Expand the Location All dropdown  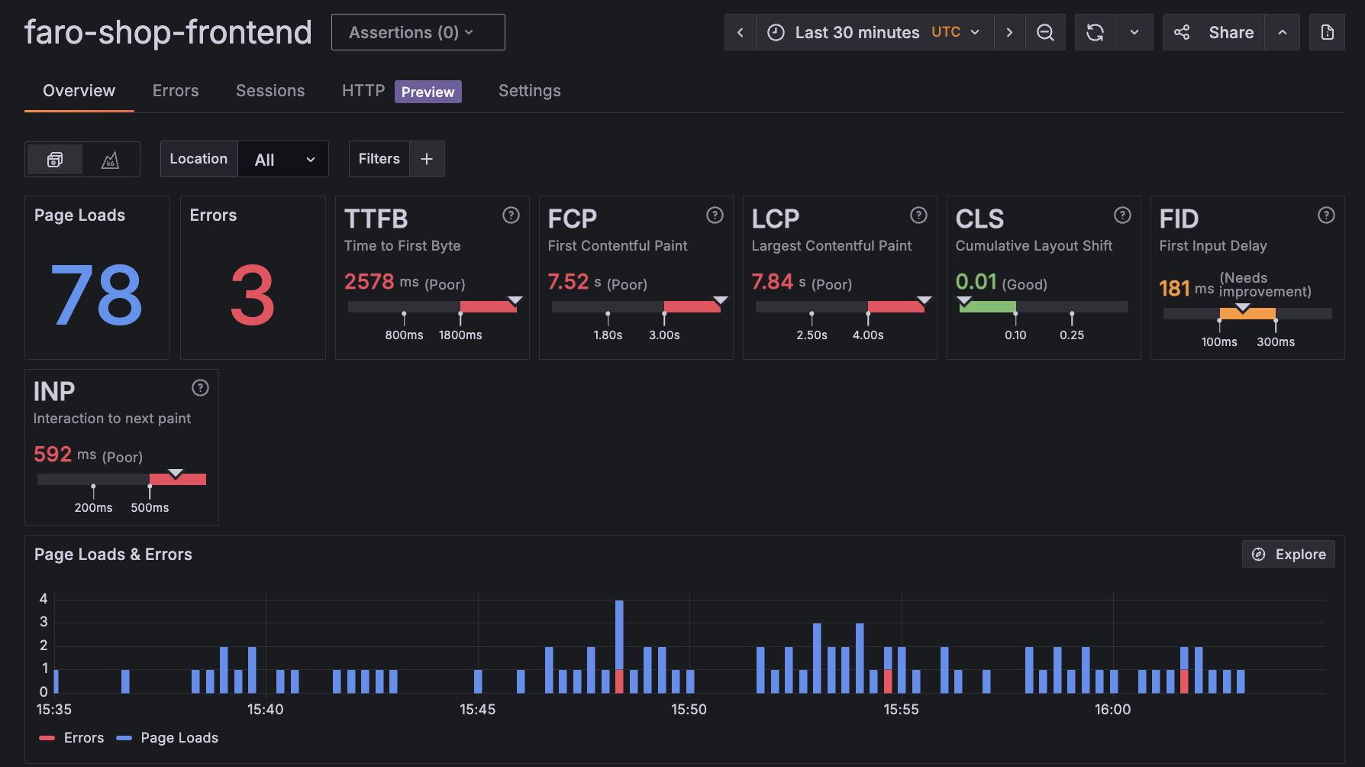point(283,159)
